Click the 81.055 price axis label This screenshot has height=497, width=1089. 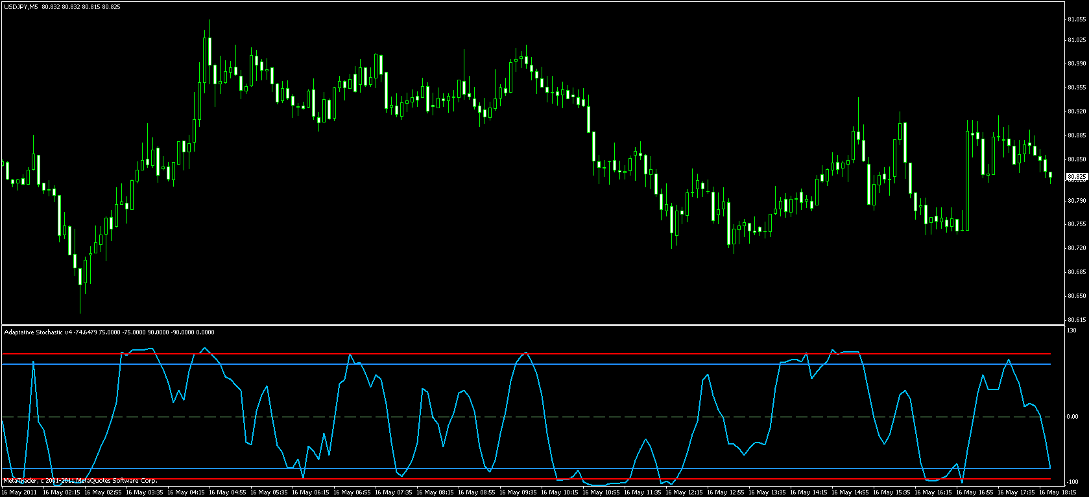[1077, 19]
